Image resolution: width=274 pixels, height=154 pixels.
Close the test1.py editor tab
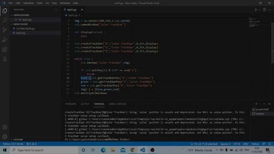82,9
